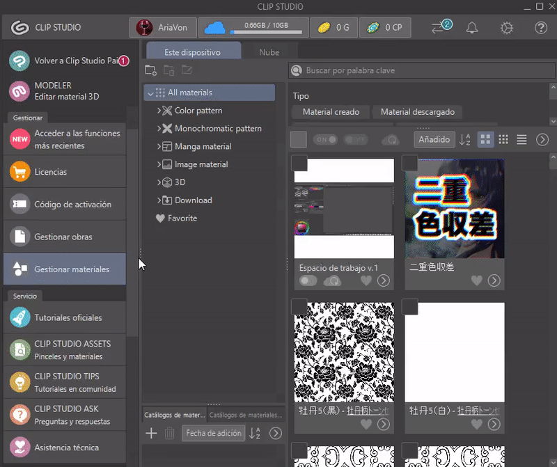The height and width of the screenshot is (467, 557).
Task: Open CLIP STUDIO ASSETS
Action: click(x=65, y=350)
